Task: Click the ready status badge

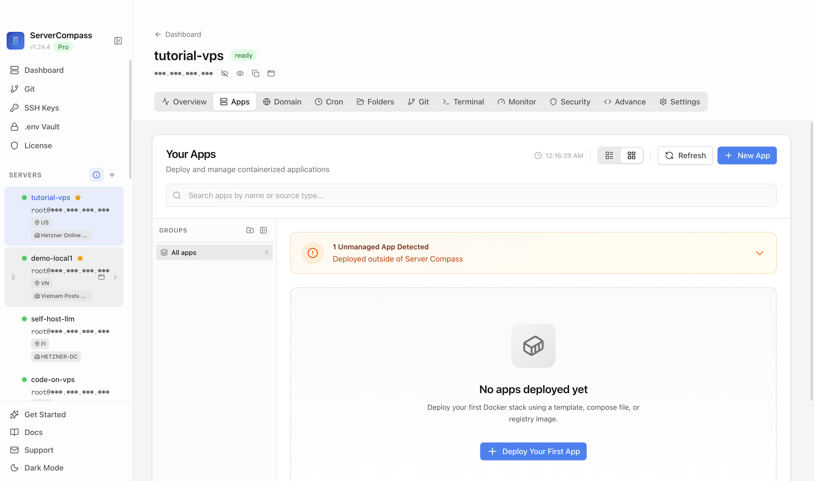Action: coord(243,55)
